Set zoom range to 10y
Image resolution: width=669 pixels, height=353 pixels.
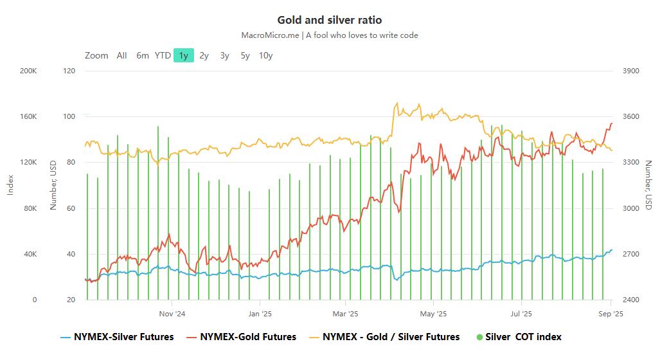coord(265,55)
